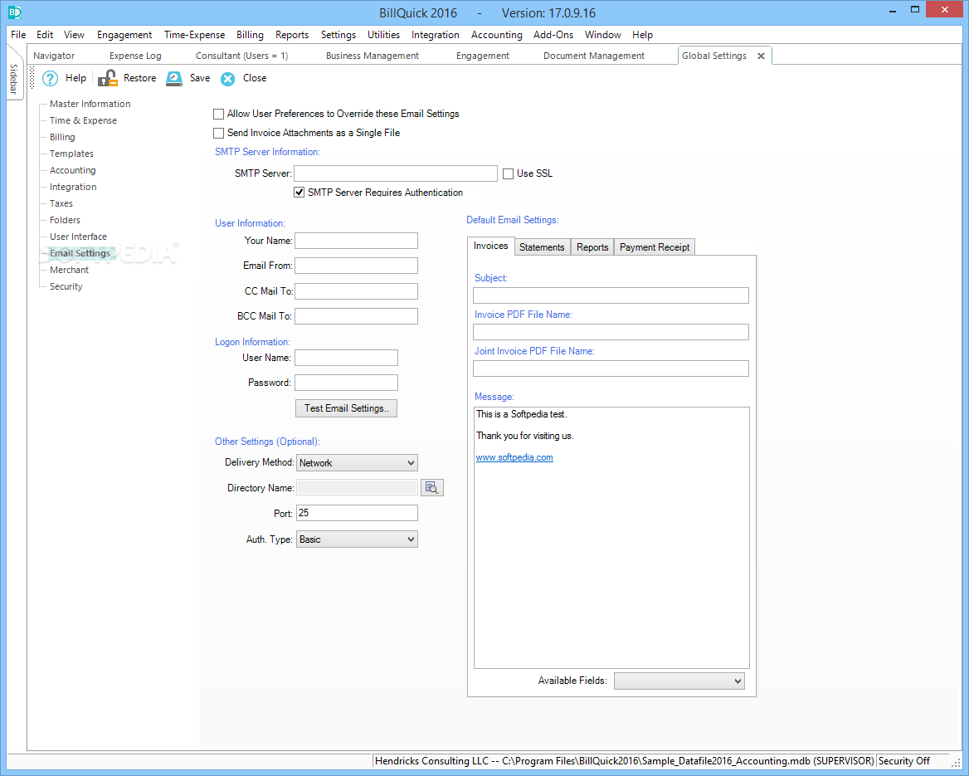The height and width of the screenshot is (776, 969).
Task: Uncheck SMTP Server Requires Authentication
Action: tap(299, 193)
